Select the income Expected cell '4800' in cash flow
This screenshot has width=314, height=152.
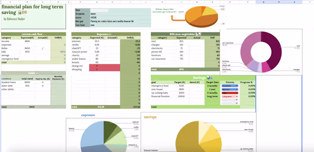coord(27,41)
